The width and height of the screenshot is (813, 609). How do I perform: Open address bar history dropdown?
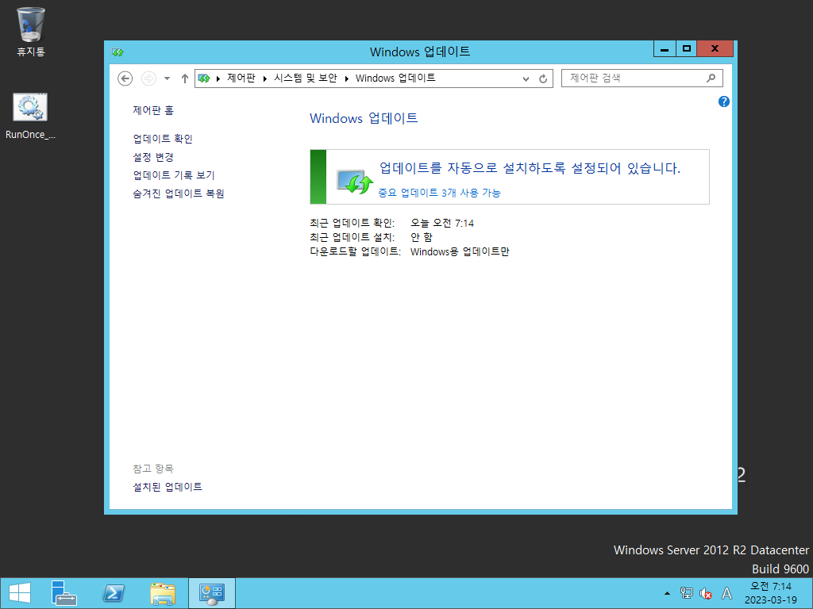pyautogui.click(x=526, y=79)
